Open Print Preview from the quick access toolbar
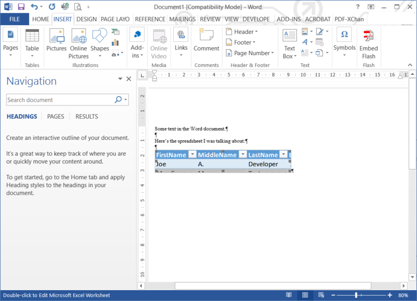Screen dimensions: 417x301 [78, 7]
